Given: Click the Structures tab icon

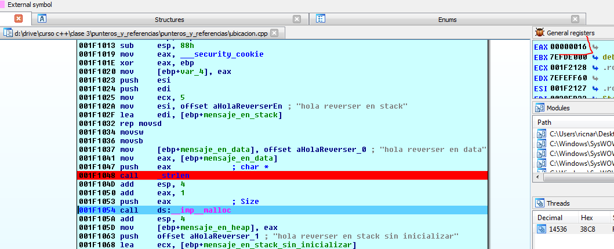Looking at the screenshot, I should (x=42, y=19).
